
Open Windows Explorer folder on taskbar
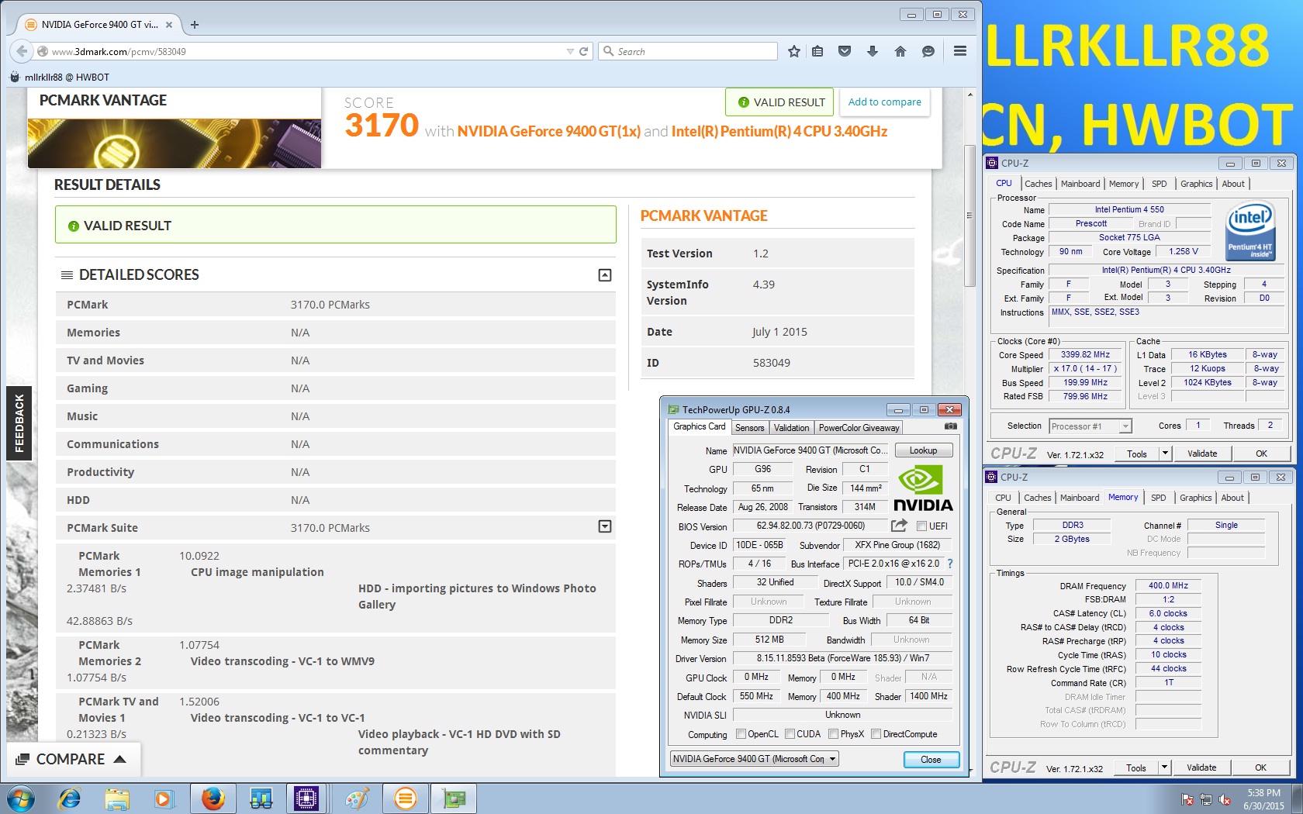coord(117,798)
